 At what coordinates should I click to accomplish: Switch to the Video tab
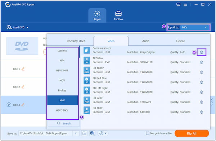point(111,41)
